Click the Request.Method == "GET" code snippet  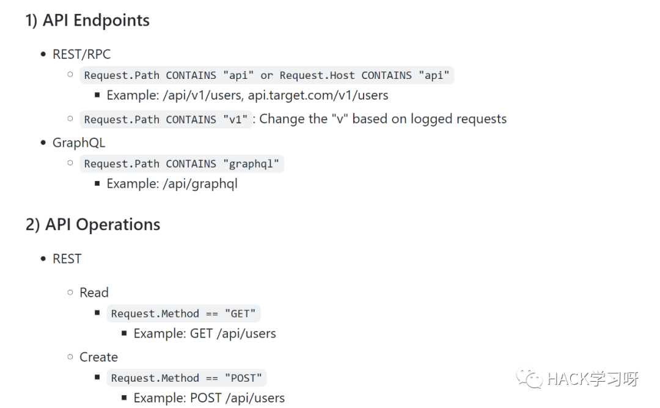(x=183, y=314)
